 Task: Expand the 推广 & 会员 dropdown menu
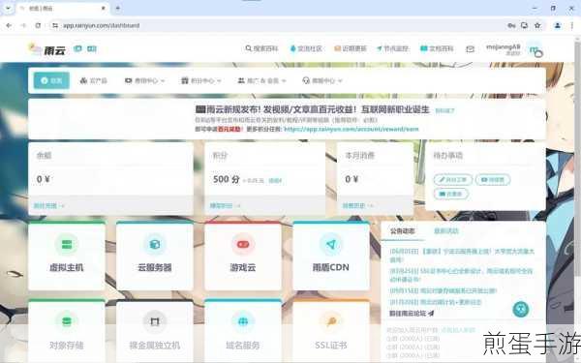pos(262,80)
